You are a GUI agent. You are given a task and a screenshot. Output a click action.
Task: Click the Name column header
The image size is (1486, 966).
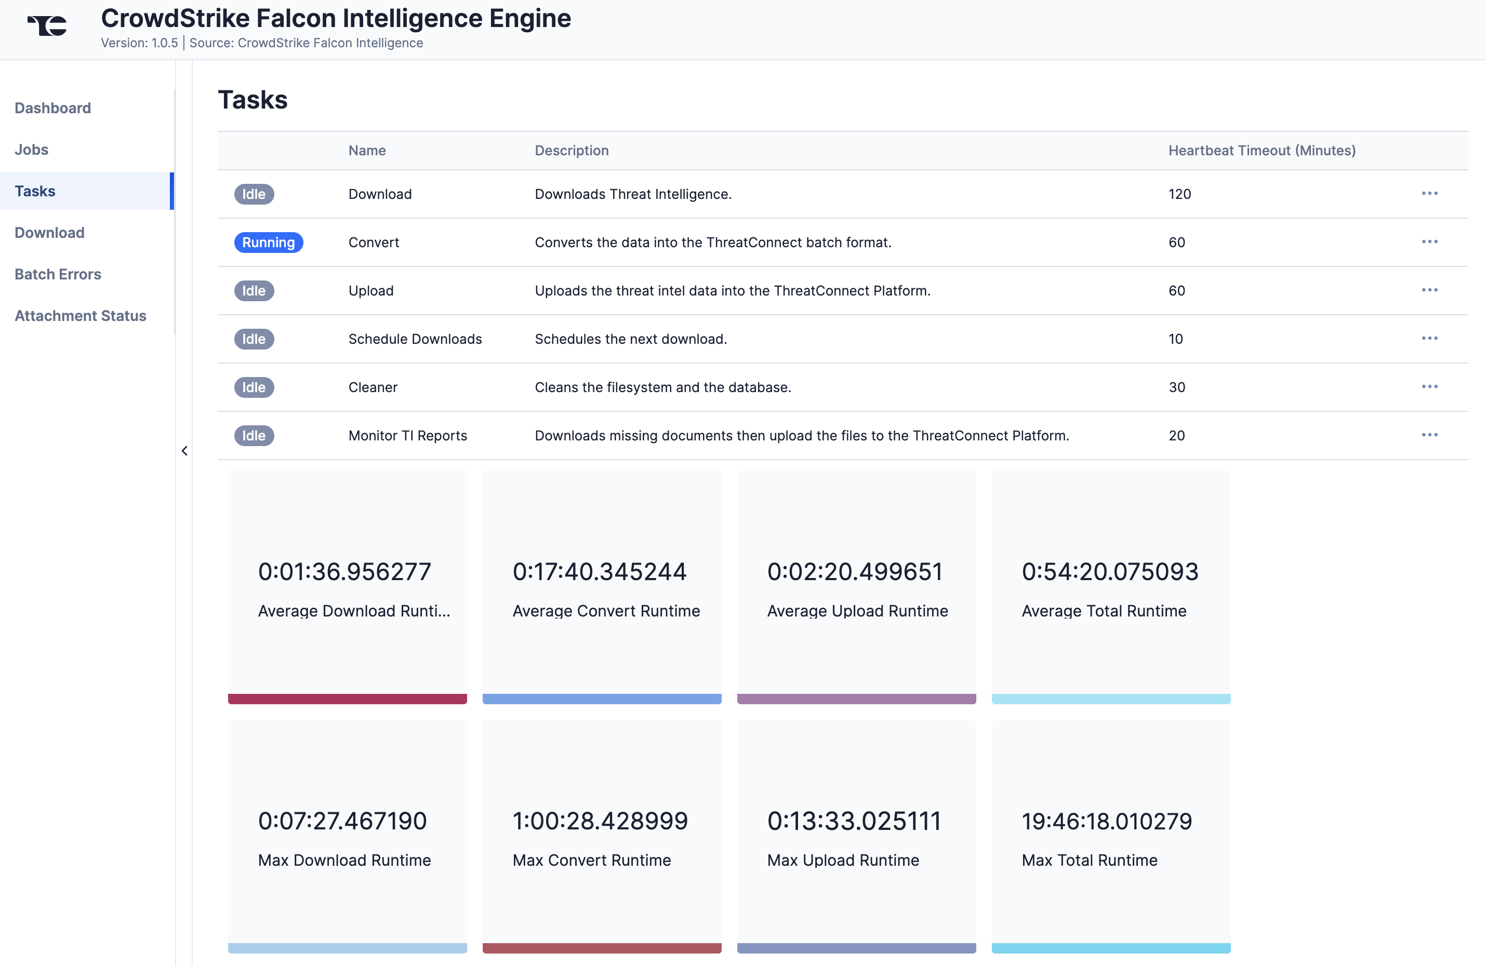coord(366,150)
